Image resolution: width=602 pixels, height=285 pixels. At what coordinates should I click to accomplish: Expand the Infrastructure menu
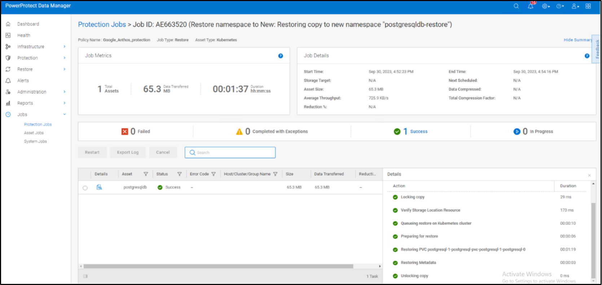65,46
